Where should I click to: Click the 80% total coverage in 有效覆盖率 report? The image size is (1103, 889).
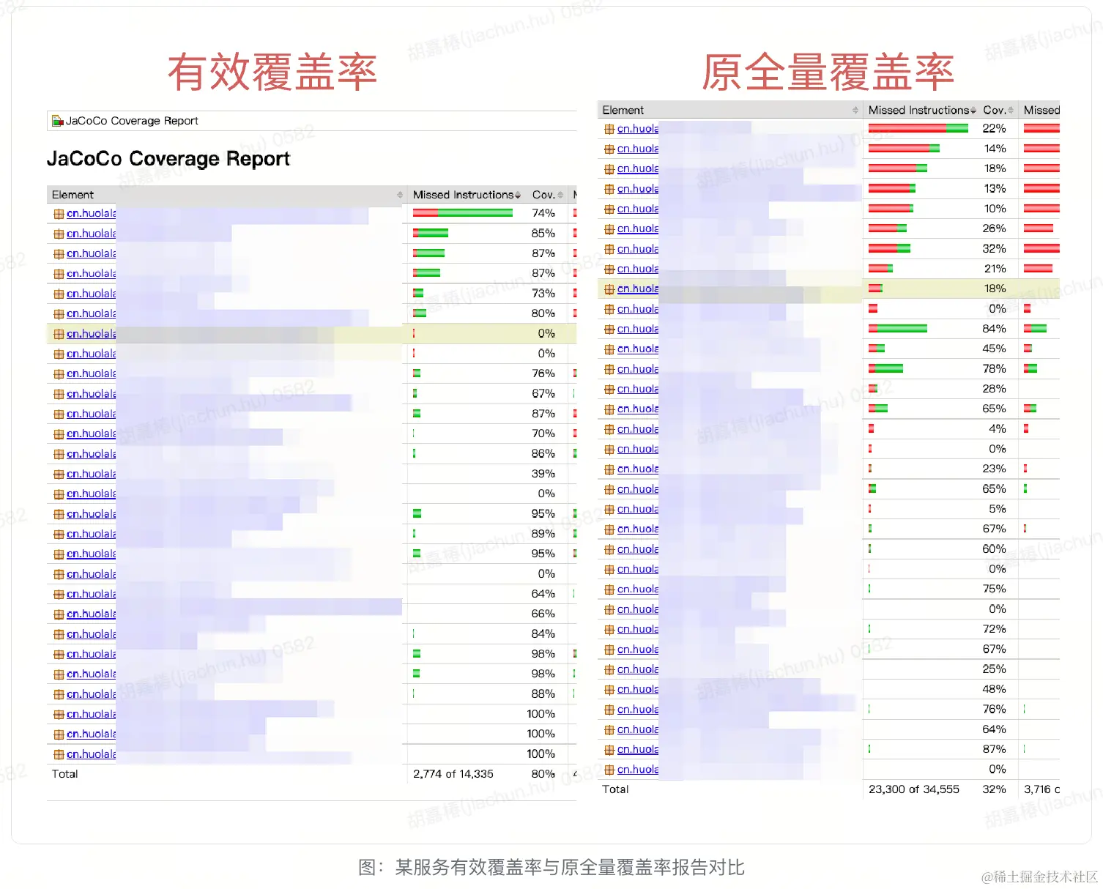[x=543, y=774]
